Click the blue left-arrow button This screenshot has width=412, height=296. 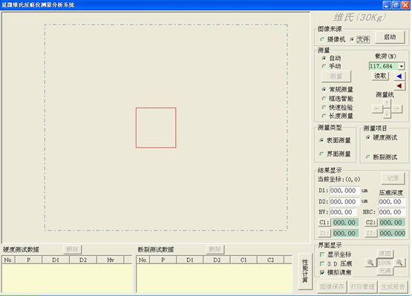399,76
